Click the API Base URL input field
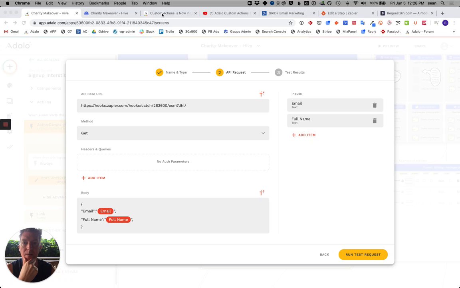 coord(173,106)
